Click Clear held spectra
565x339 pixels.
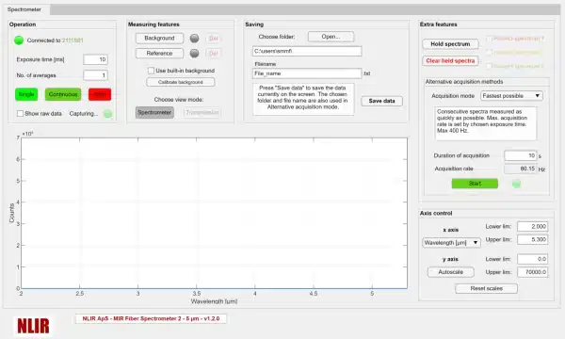450,61
